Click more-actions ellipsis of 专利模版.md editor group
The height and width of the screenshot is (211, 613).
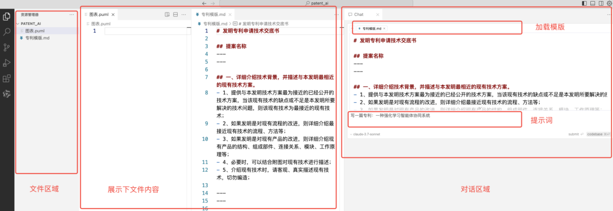point(337,14)
